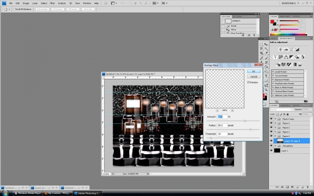
Task: Add an Exposure adjustment
Action: [297, 50]
